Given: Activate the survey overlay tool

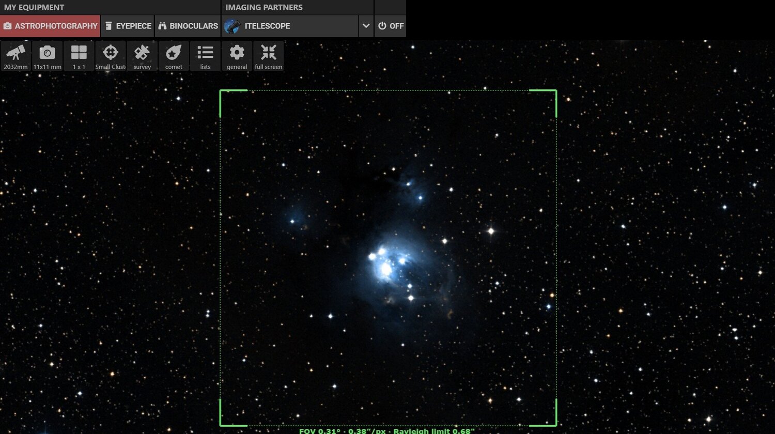Looking at the screenshot, I should (x=142, y=55).
